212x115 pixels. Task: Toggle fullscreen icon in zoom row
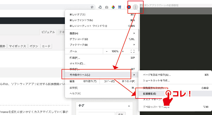(x=133, y=51)
